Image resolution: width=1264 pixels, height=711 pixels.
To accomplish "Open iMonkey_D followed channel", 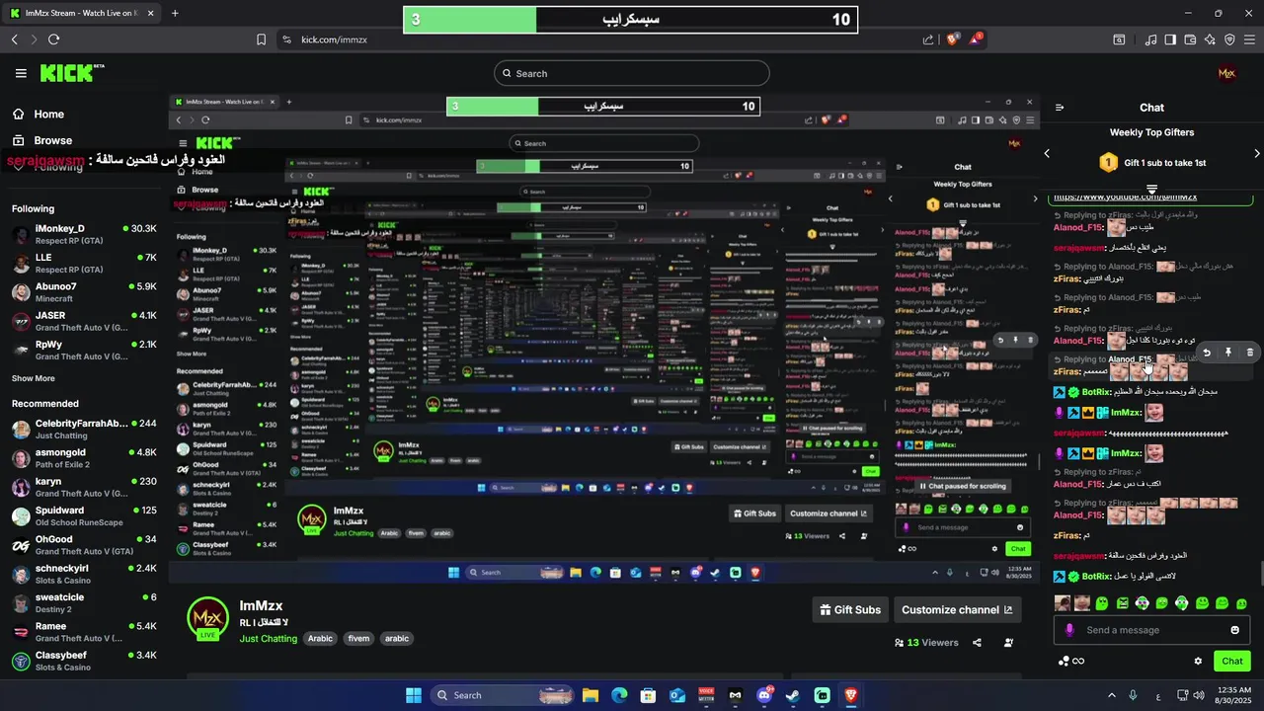I will tap(84, 235).
